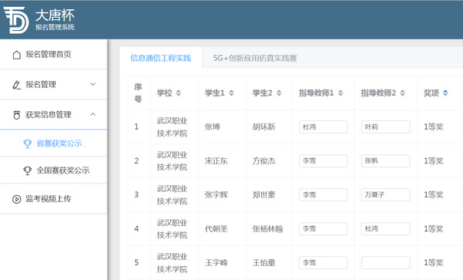The height and width of the screenshot is (280, 463).
Task: Sort table by 学生2 column arrows
Action: pos(279,93)
